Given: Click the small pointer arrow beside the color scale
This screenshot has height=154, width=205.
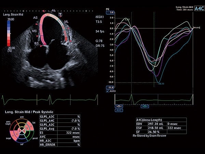Looking at the screenshot, I should click(11, 34).
